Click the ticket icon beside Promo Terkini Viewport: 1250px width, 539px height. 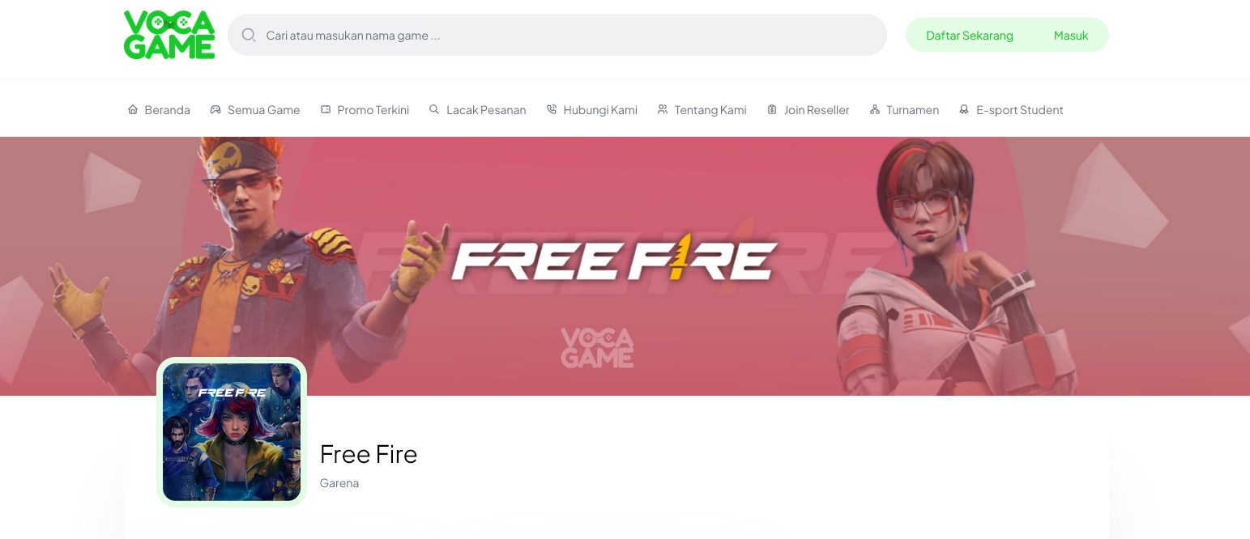pyautogui.click(x=326, y=109)
